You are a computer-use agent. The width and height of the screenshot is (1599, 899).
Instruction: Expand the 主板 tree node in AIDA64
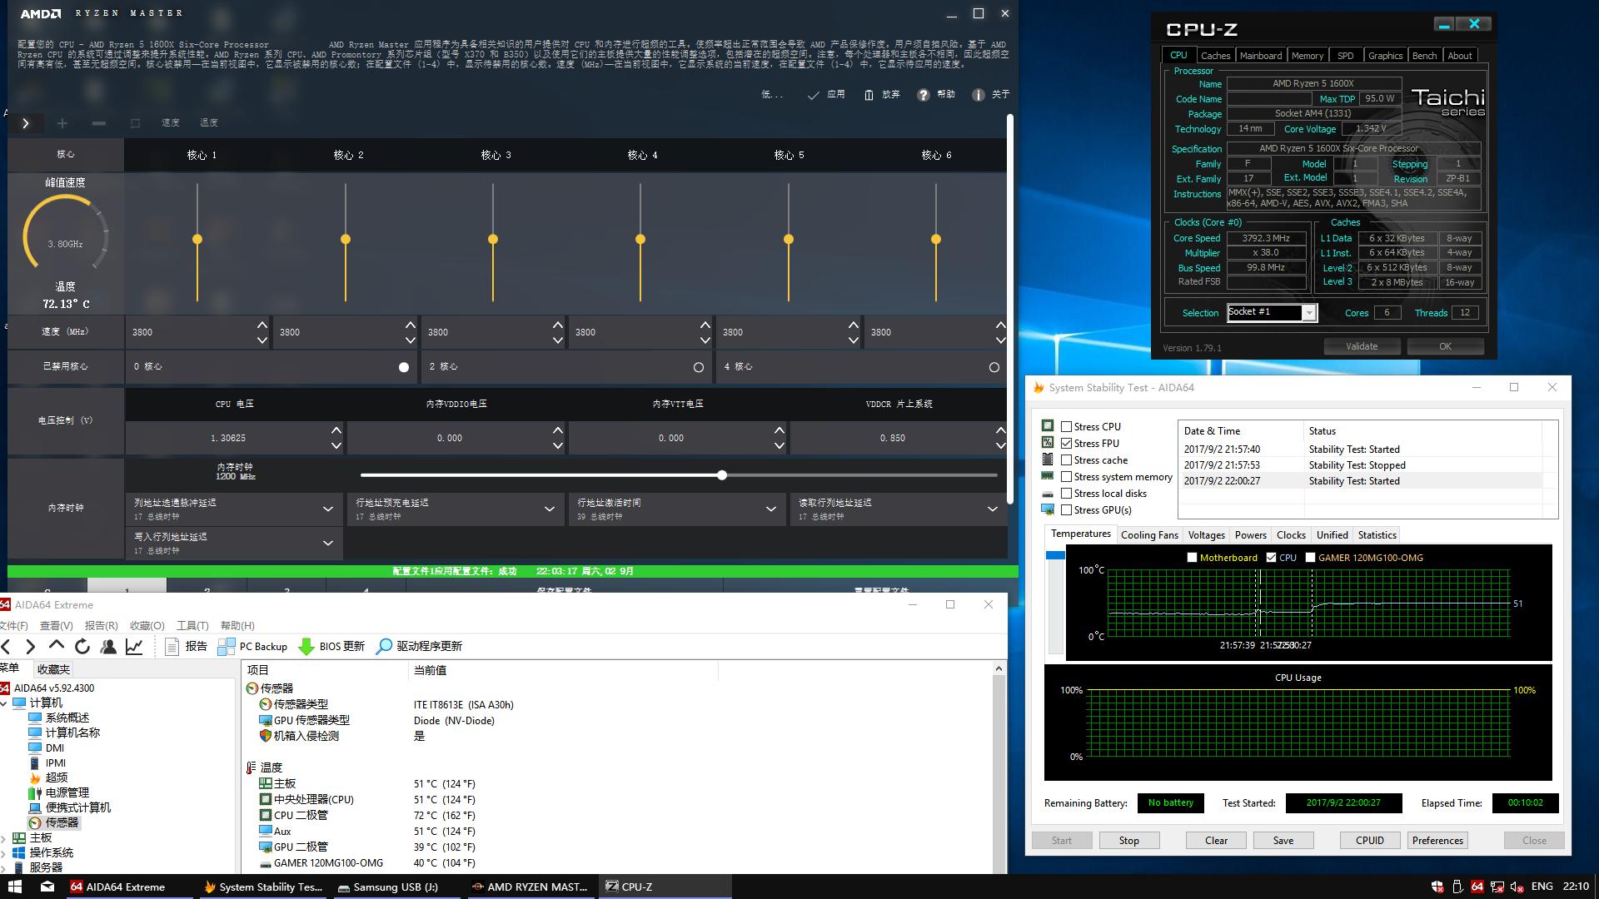[x=4, y=837]
